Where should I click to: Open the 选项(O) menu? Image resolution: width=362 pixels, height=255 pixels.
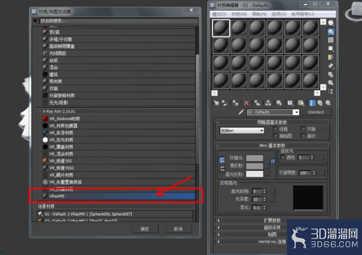(279, 14)
